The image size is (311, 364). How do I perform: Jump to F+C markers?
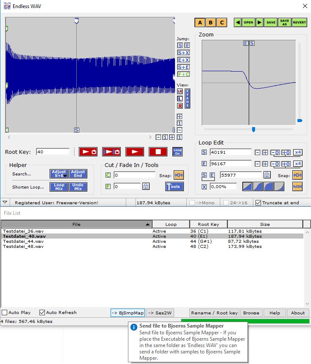coord(183,74)
